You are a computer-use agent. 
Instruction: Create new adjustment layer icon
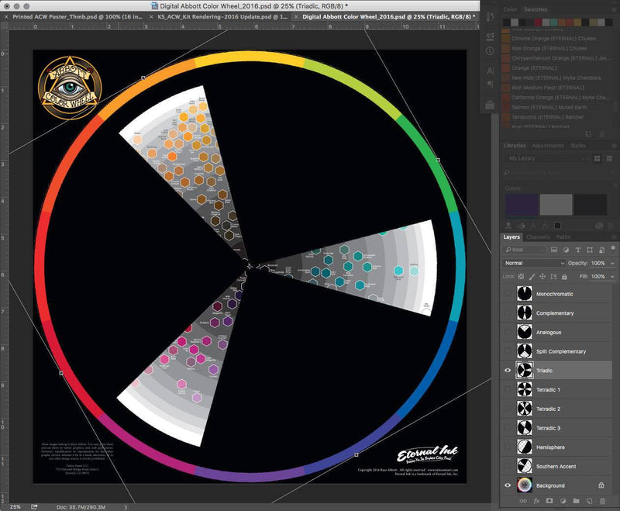coord(562,502)
